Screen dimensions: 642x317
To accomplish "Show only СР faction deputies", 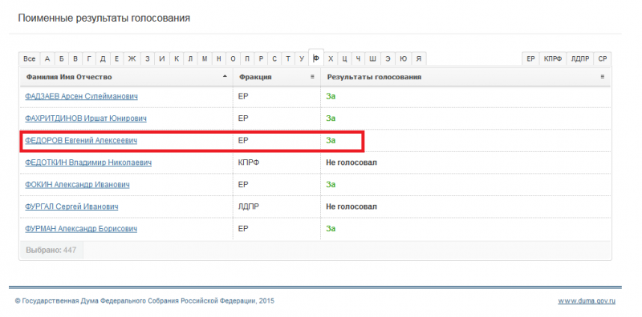I will [x=603, y=59].
